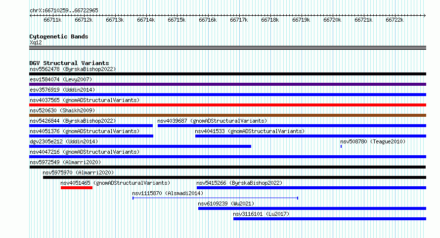
Task: Select the gray Xq12 cytogenetic band bar
Action: tap(227, 48)
